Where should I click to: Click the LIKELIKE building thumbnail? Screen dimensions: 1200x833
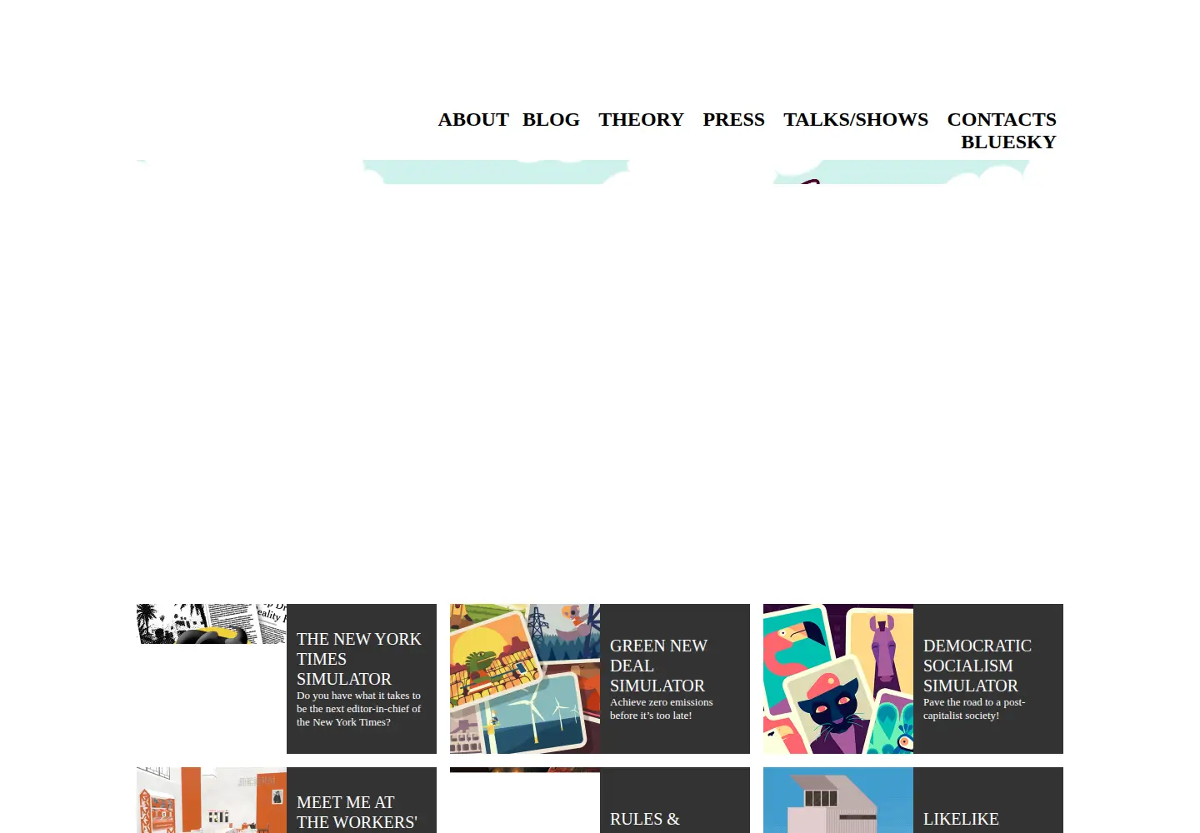coord(838,800)
